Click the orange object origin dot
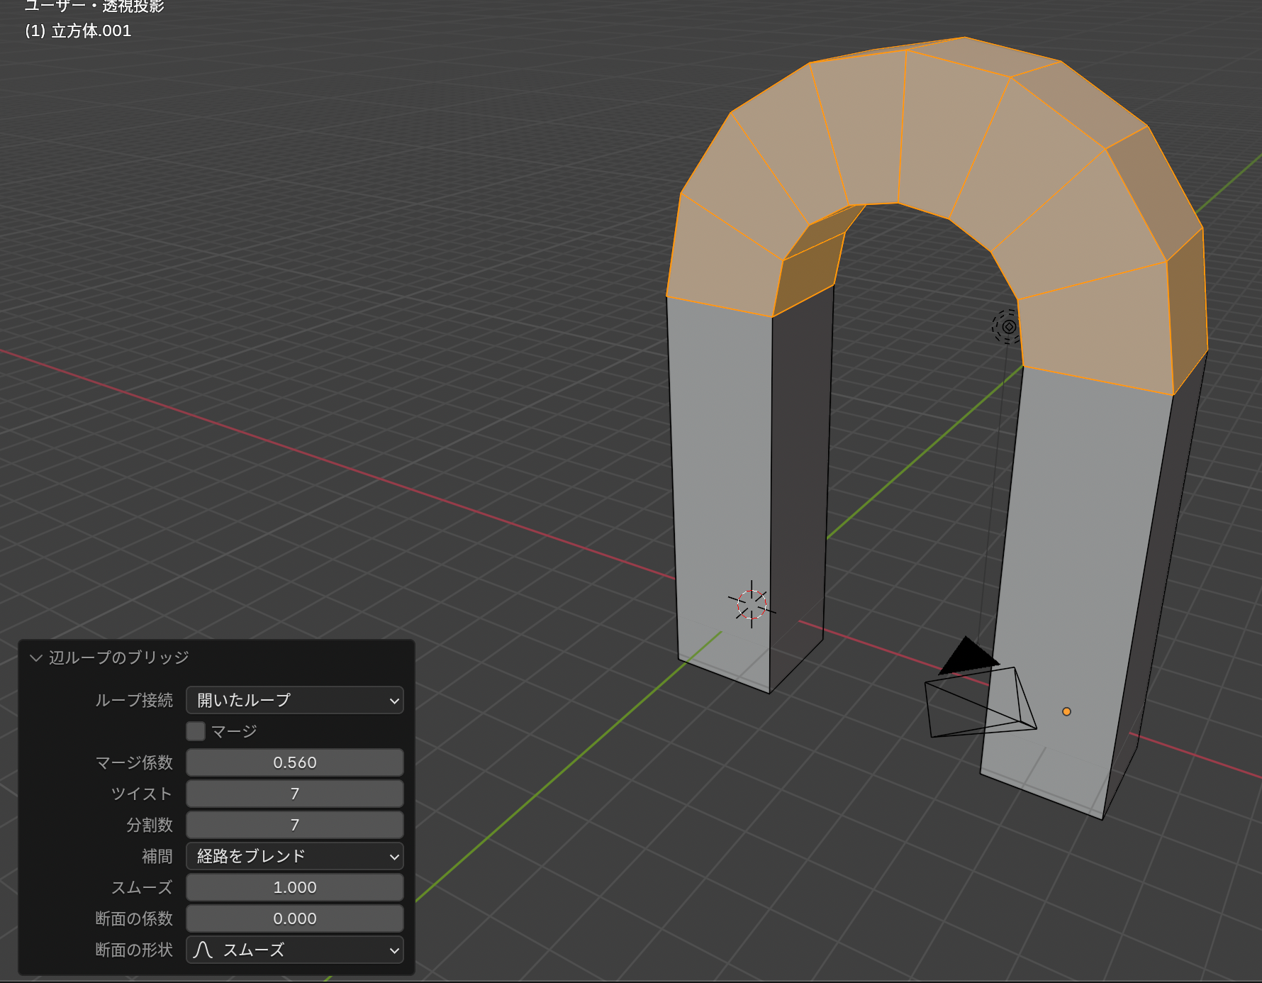Viewport: 1262px width, 983px height. pos(1066,711)
